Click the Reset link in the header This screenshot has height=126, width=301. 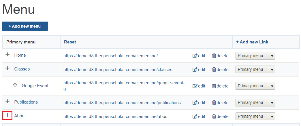pos(70,42)
